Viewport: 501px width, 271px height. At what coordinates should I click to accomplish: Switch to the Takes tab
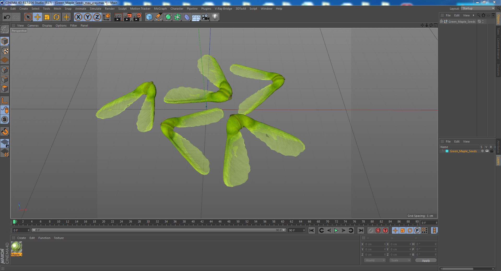[498, 31]
